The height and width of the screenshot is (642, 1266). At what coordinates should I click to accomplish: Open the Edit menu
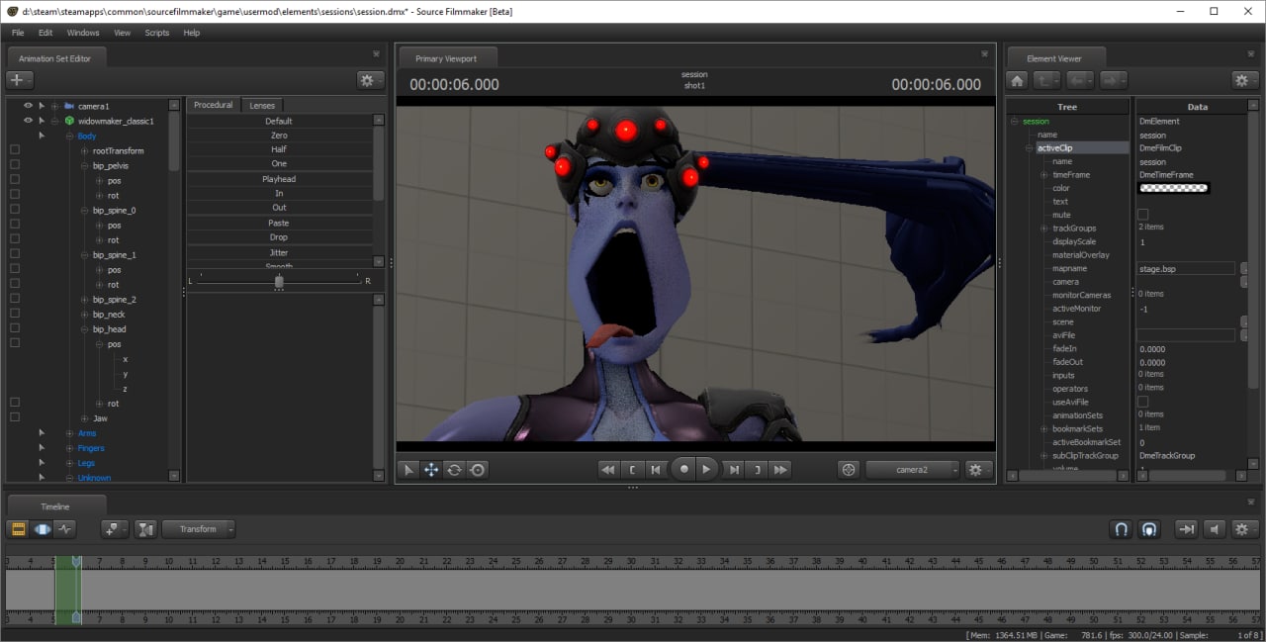(45, 33)
